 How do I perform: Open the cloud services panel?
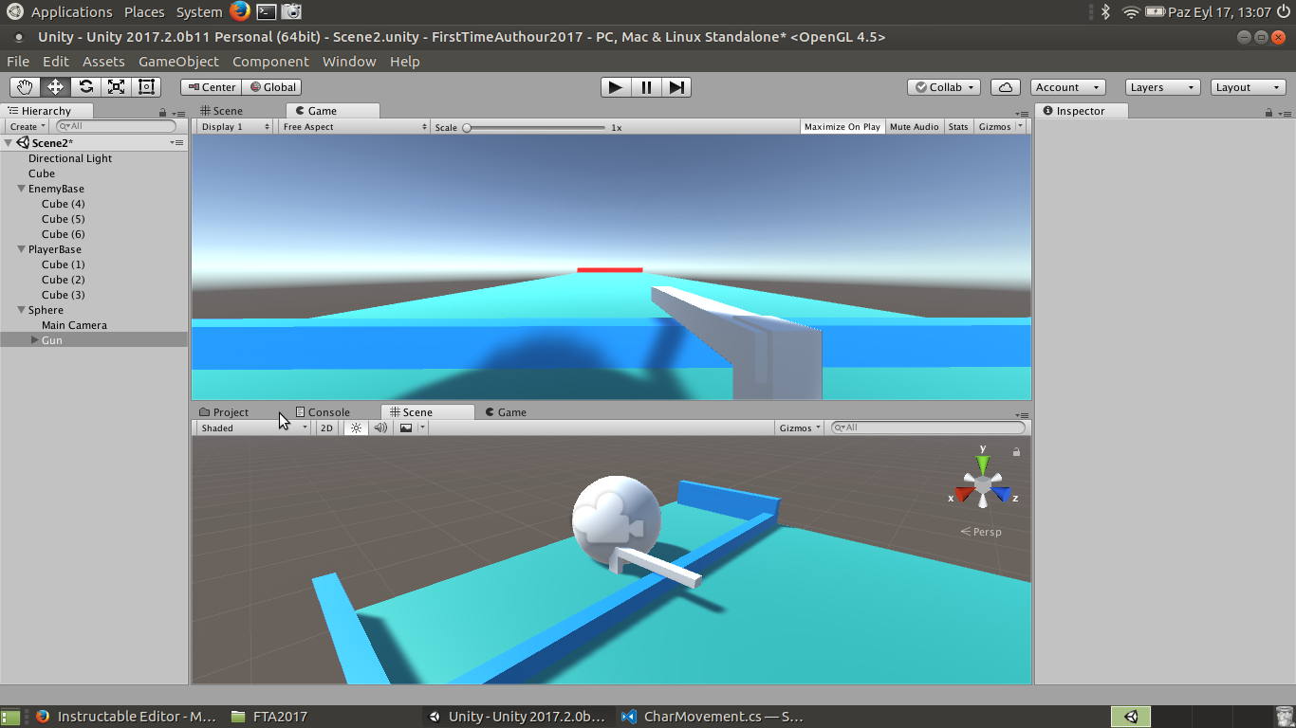pos(1006,87)
